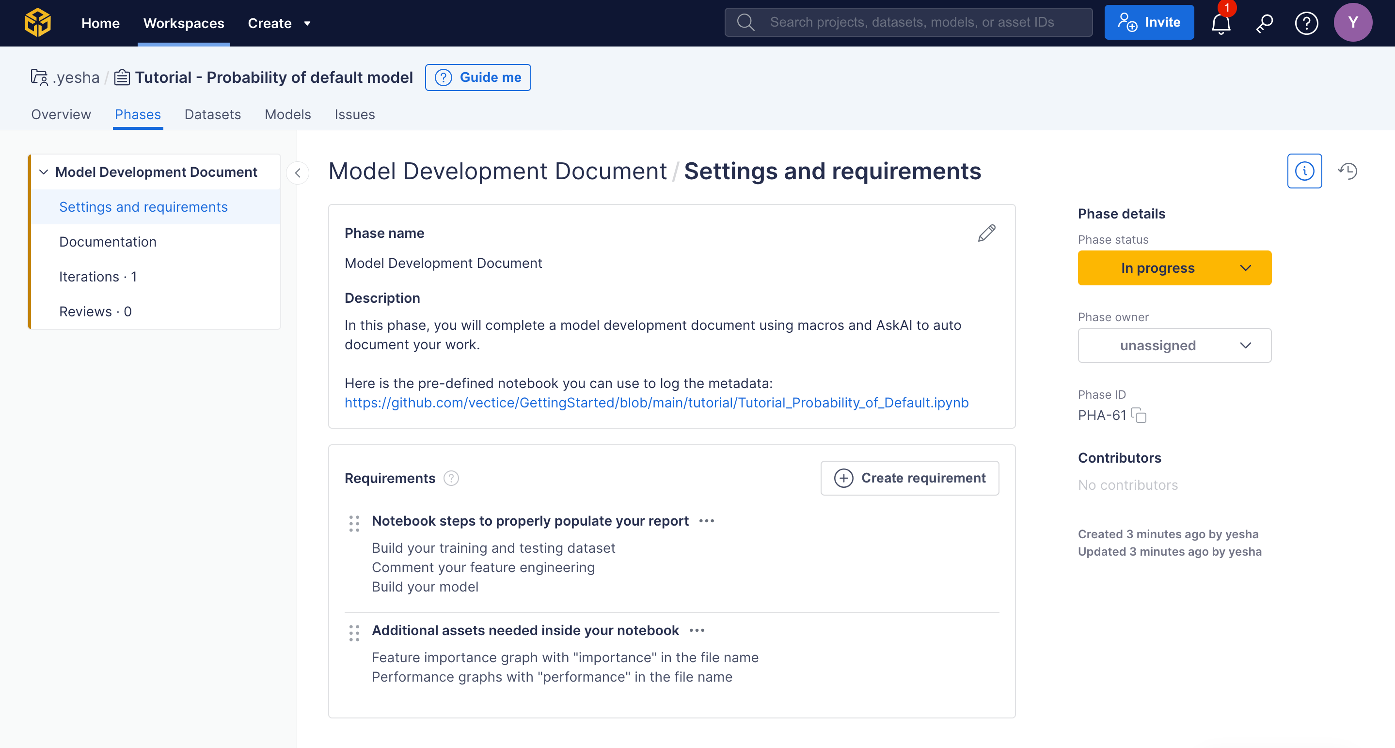Open the GitHub tutorial notebook link

656,403
